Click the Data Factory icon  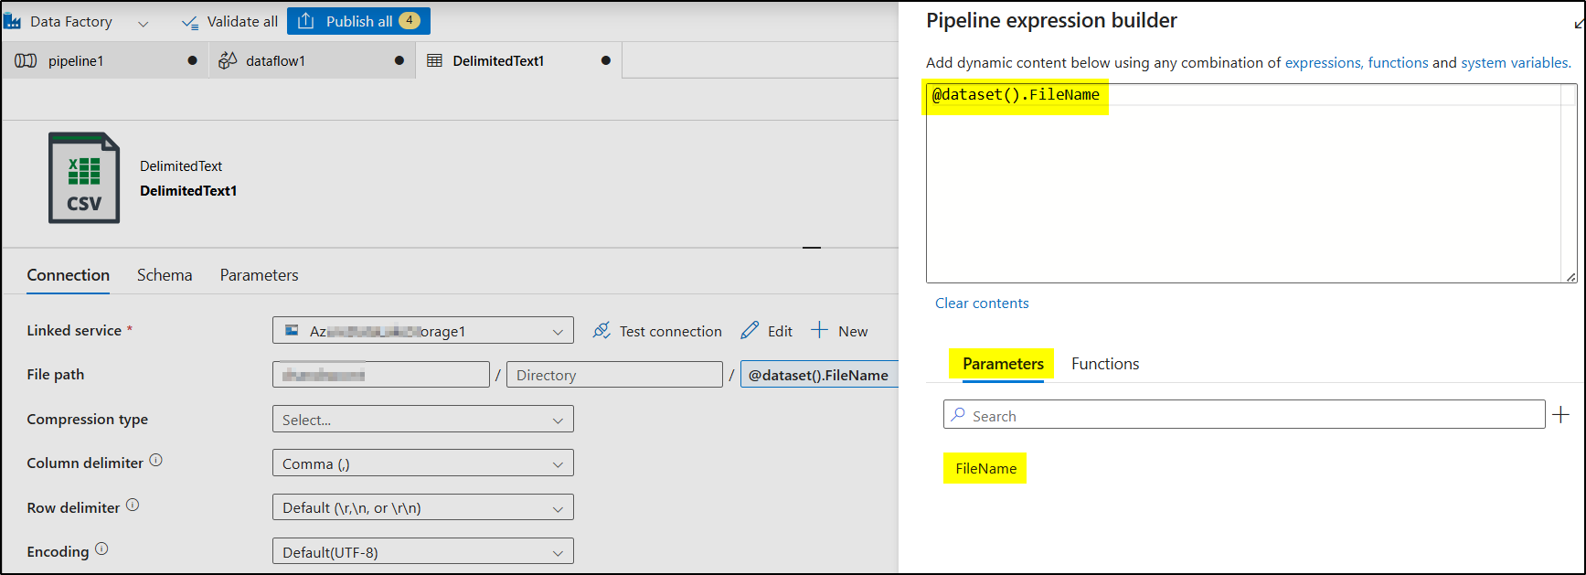click(12, 21)
